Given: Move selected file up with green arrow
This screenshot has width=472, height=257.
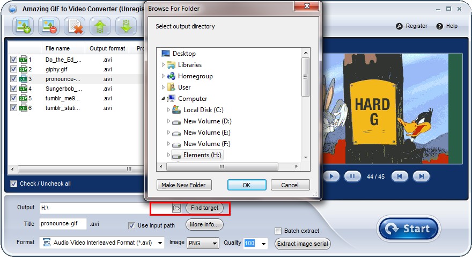Looking at the screenshot, I should coord(100,26).
